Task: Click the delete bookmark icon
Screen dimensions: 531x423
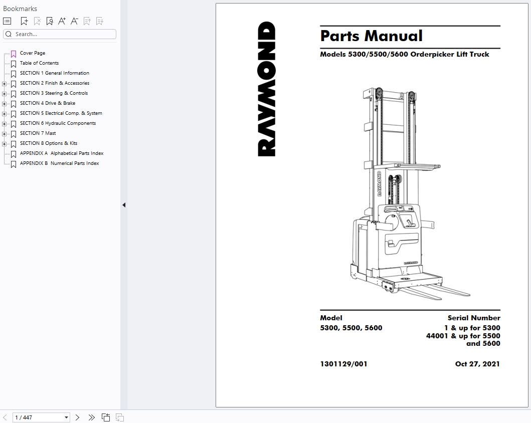Action: coord(37,21)
